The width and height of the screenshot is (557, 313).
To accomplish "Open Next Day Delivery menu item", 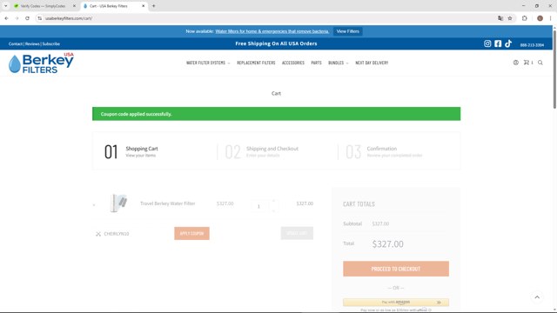I will coord(372,63).
